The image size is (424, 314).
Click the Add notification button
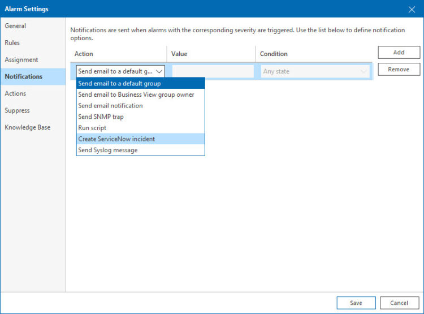pyautogui.click(x=399, y=53)
